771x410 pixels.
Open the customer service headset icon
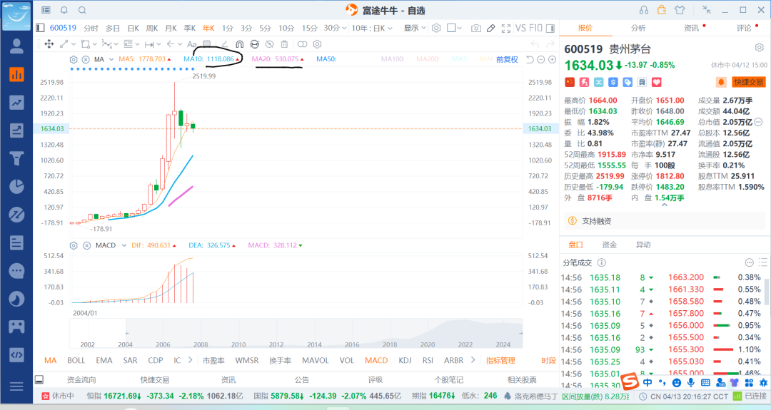[644, 10]
